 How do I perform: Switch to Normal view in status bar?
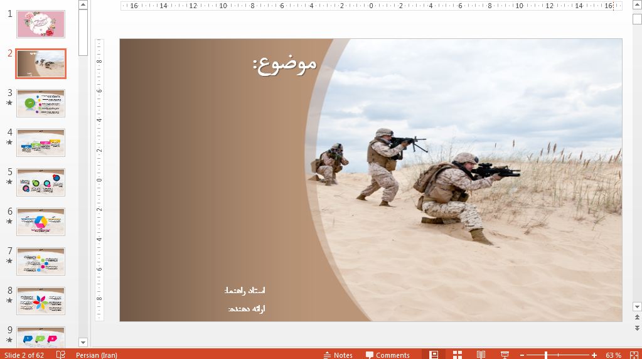pyautogui.click(x=434, y=355)
